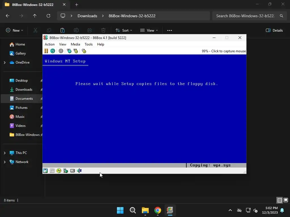290x217 pixels.
Task: Open the View dropdown in Explorer toolbar
Action: tap(149, 30)
